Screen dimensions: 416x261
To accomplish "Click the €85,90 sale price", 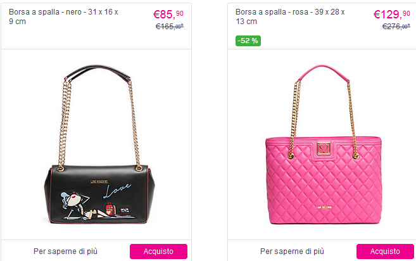I will [x=168, y=14].
